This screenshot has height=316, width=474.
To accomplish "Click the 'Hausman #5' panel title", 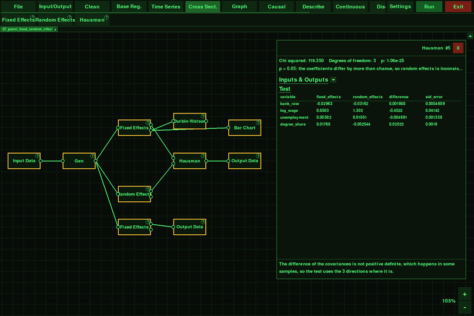I will pos(436,48).
